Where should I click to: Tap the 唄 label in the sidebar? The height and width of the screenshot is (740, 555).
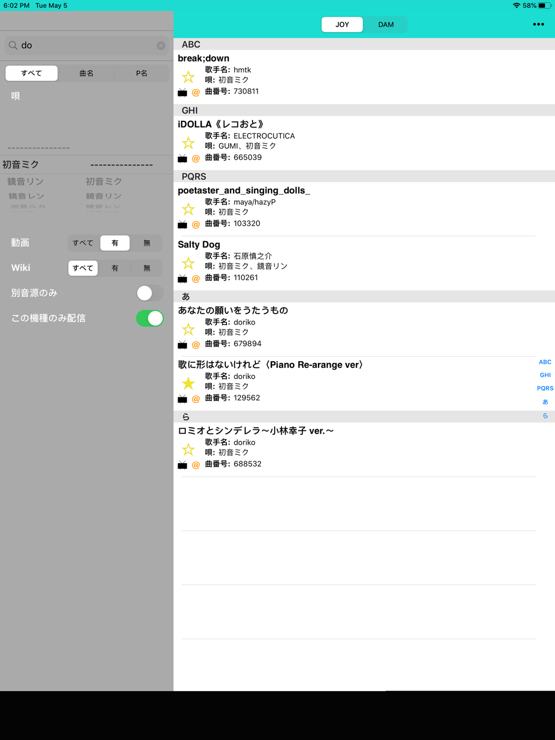(x=16, y=96)
